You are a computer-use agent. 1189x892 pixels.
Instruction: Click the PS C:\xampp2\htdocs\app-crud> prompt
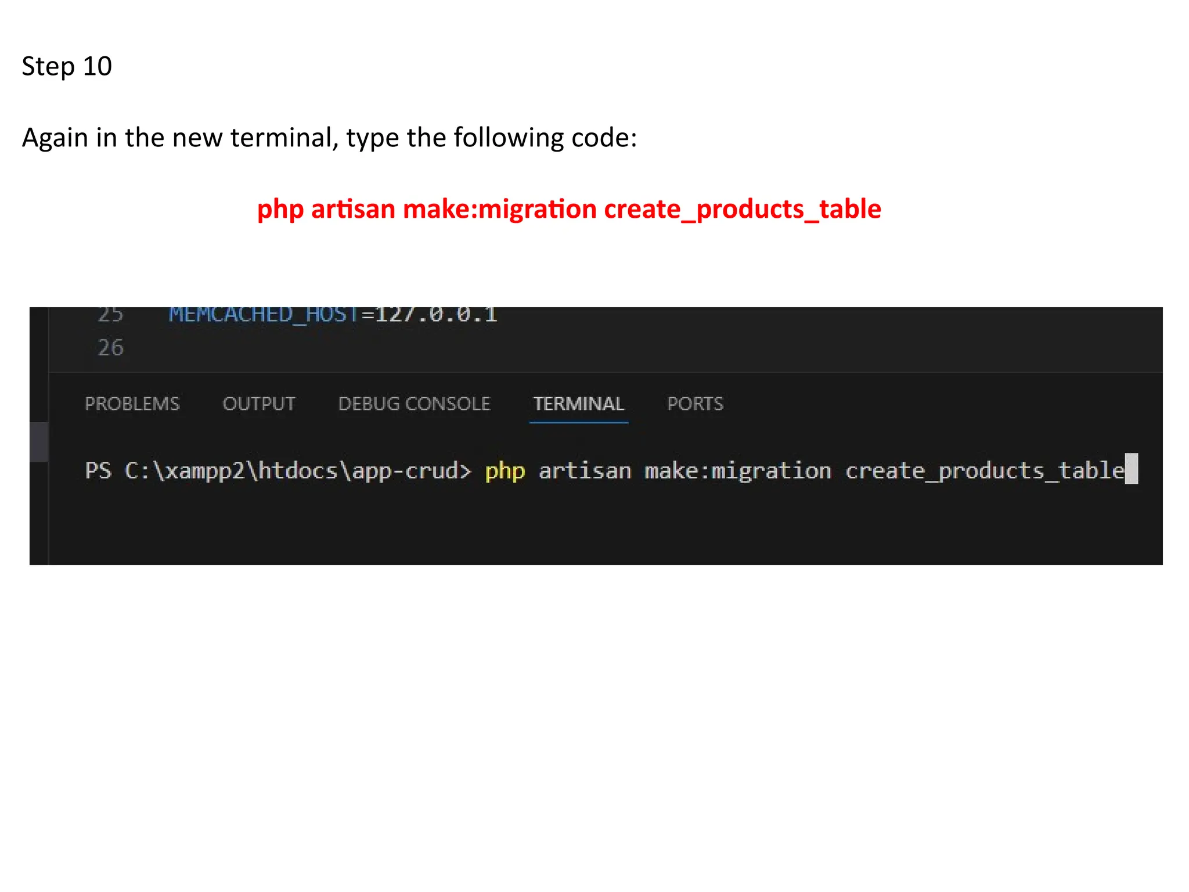[x=278, y=470]
